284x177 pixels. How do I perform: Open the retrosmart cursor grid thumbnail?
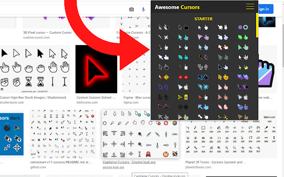63,134
